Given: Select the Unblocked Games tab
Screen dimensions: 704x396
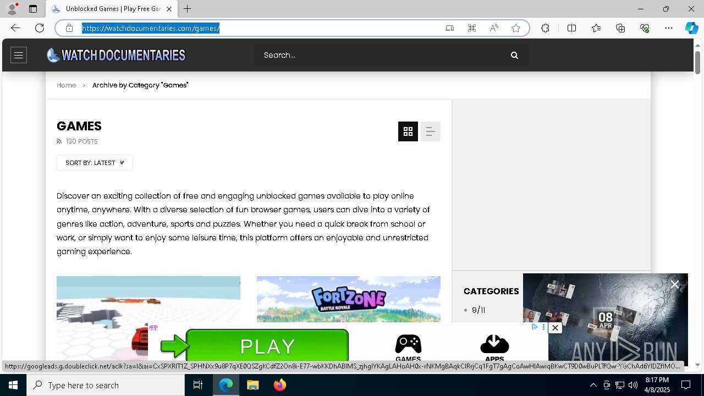Looking at the screenshot, I should (113, 9).
